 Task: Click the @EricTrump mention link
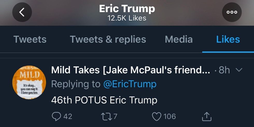pyautogui.click(x=130, y=84)
